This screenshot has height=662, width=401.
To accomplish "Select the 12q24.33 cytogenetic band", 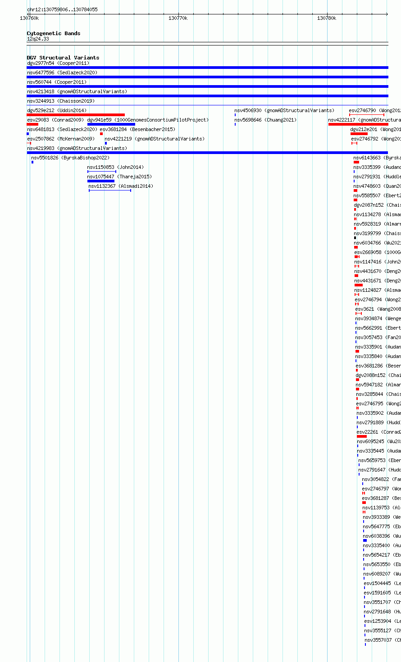I will (38, 39).
